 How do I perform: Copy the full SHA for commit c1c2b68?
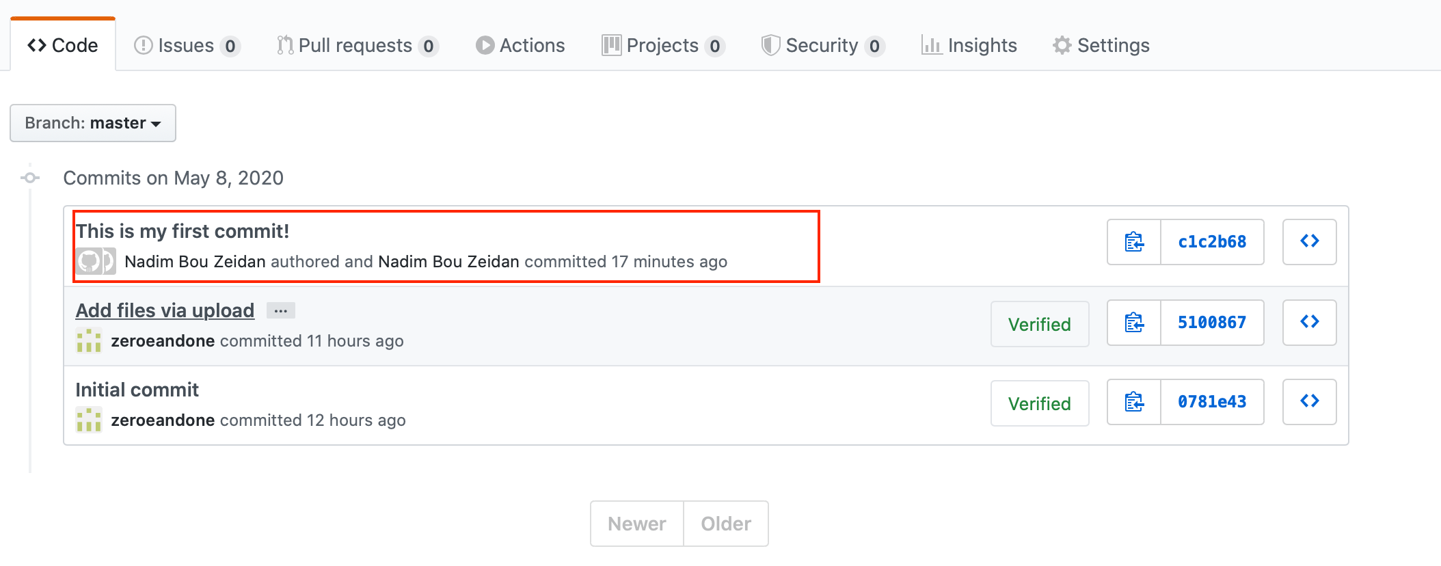coord(1133,242)
